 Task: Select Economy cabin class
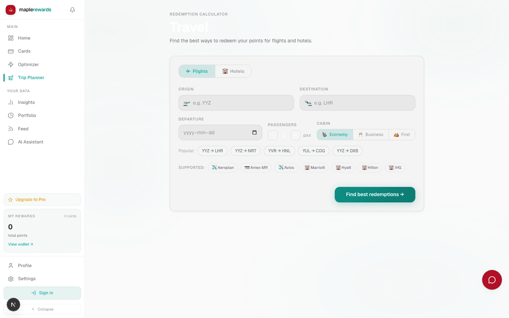click(x=335, y=135)
